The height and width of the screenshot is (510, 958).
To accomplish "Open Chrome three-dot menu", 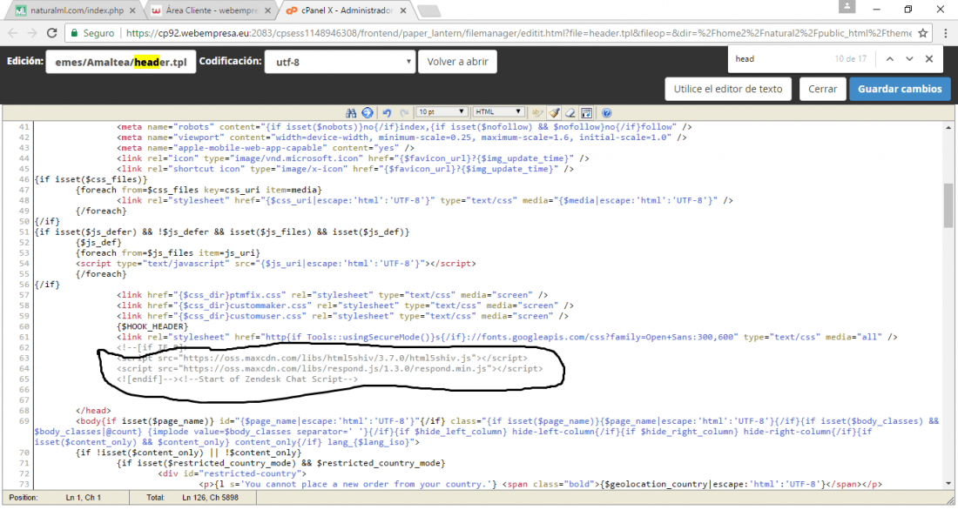I will 945,33.
